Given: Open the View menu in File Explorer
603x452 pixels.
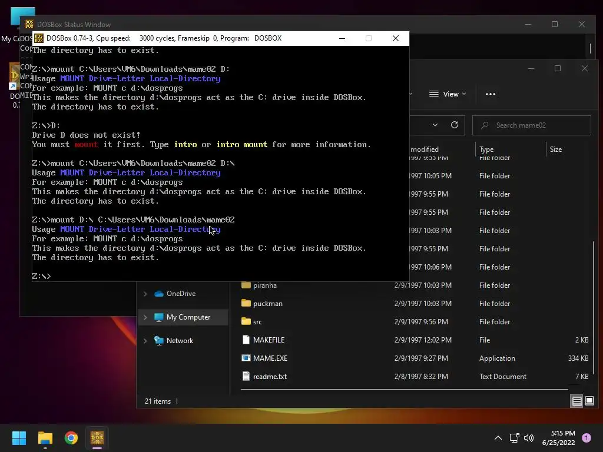Looking at the screenshot, I should click(x=448, y=94).
